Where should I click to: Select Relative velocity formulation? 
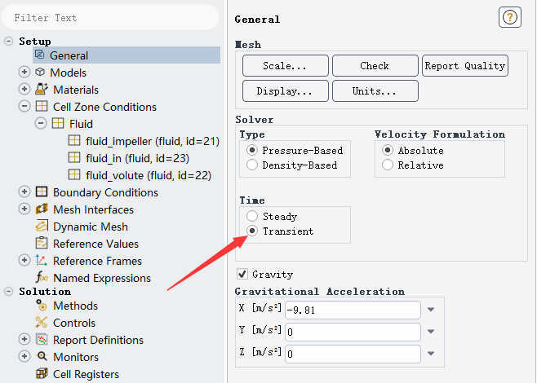tap(388, 165)
